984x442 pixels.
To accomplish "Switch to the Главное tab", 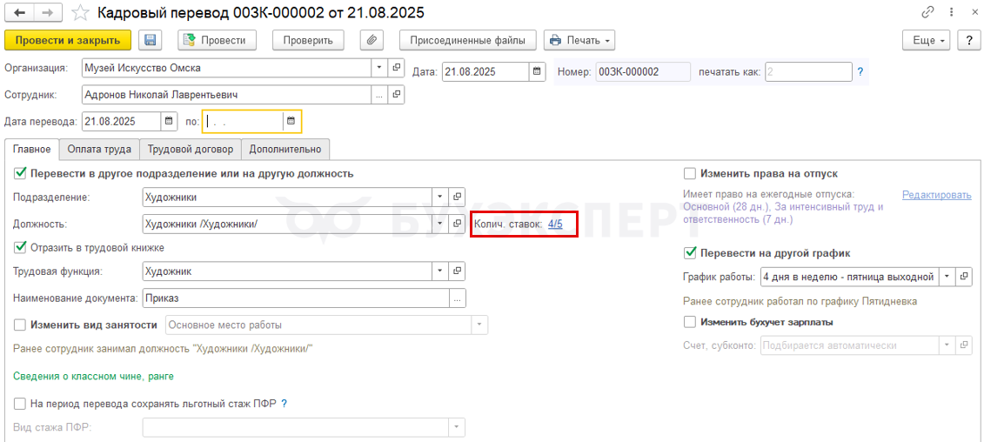I will (x=32, y=150).
